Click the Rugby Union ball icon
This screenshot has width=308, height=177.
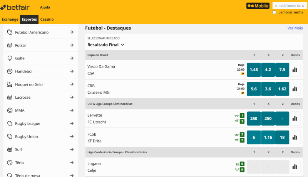10,136
